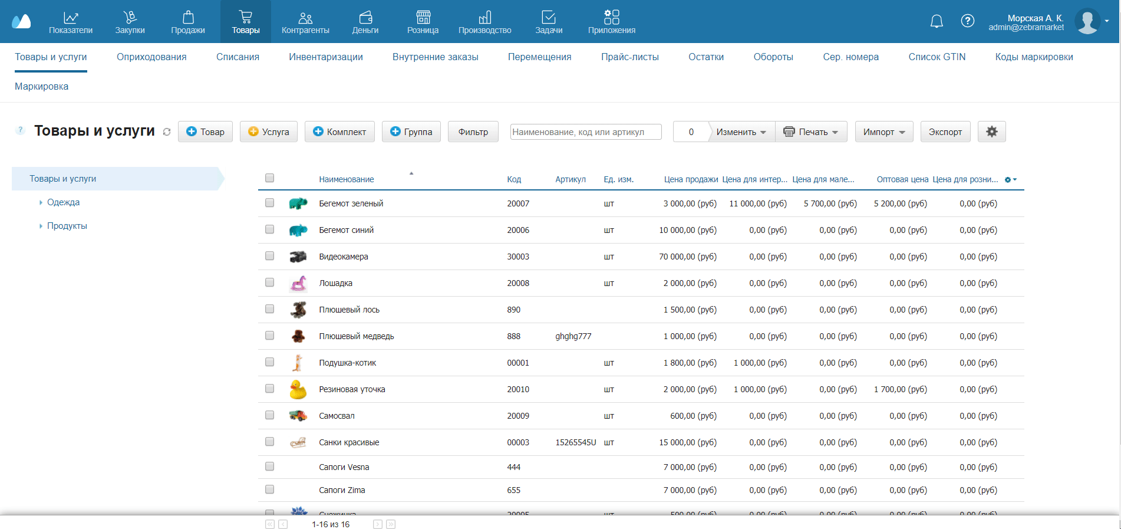This screenshot has width=1121, height=529.
Task: Refresh the Товары и услуги list
Action: click(167, 132)
